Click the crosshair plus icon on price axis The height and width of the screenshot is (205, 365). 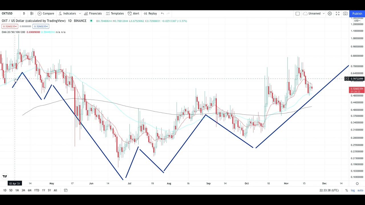click(346, 79)
